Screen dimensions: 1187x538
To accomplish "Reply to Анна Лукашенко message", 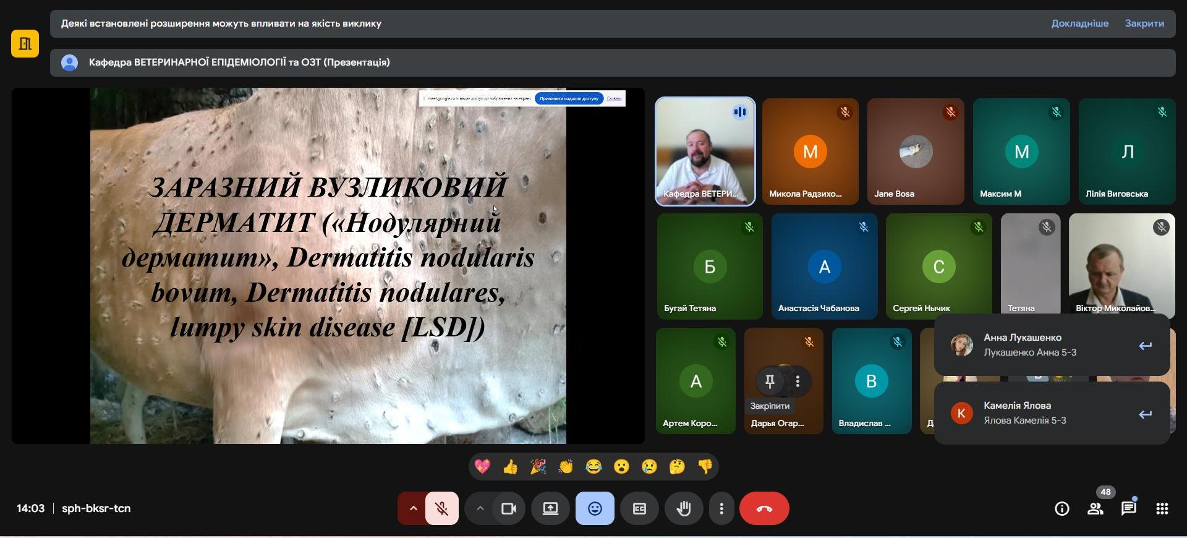I will 1145,346.
